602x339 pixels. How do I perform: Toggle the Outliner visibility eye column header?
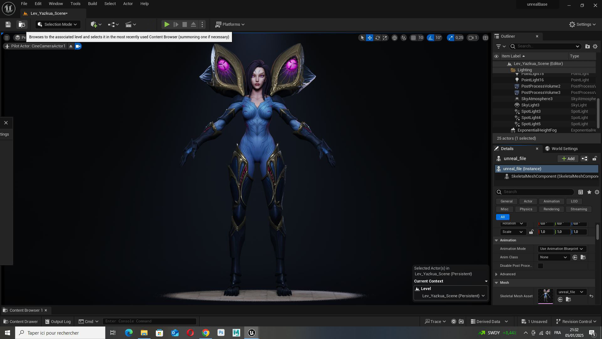496,56
